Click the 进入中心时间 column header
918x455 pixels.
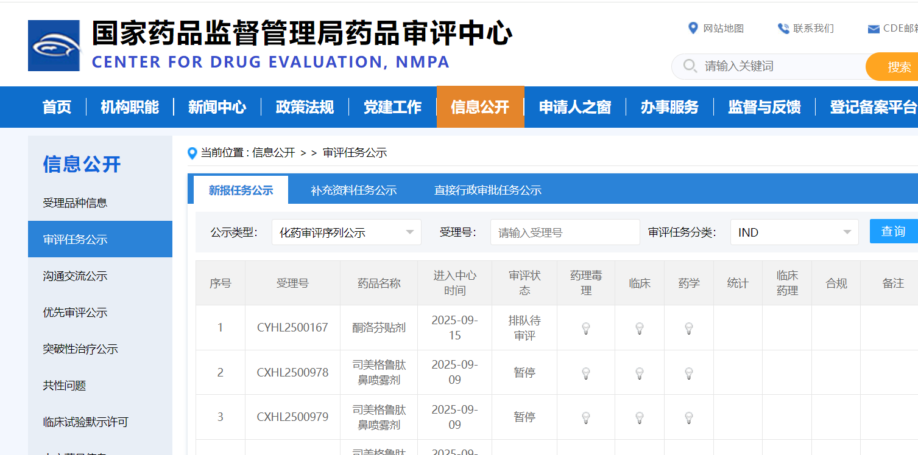(455, 283)
